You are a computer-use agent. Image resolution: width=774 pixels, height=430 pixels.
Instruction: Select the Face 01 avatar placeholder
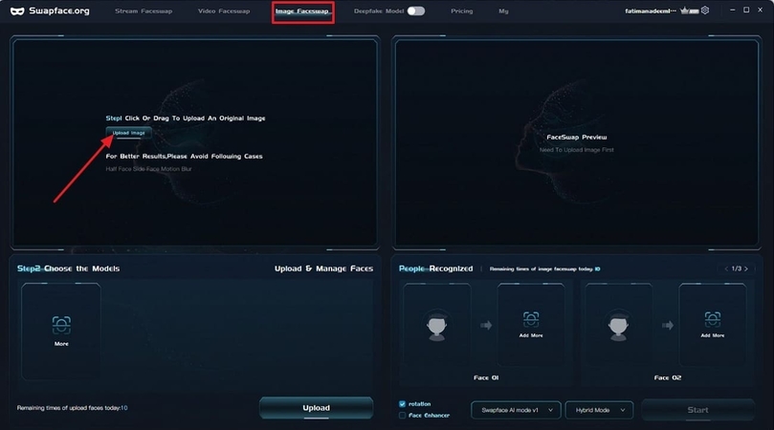coord(437,325)
